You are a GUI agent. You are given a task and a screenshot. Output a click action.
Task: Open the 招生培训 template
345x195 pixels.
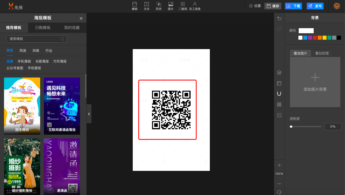pyautogui.click(x=22, y=106)
